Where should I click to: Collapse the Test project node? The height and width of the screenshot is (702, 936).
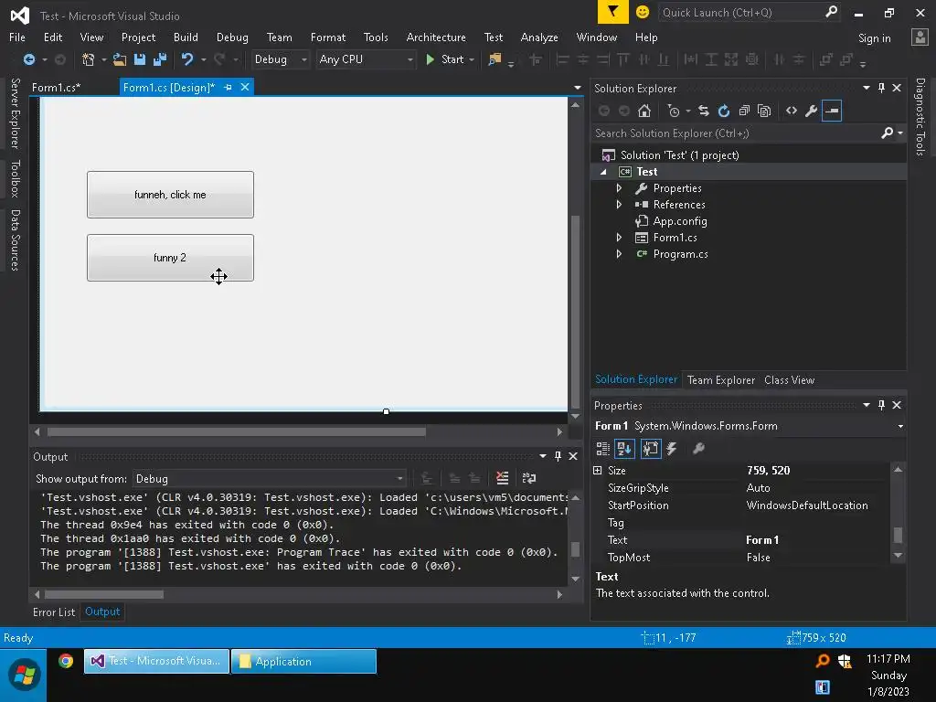click(x=603, y=172)
